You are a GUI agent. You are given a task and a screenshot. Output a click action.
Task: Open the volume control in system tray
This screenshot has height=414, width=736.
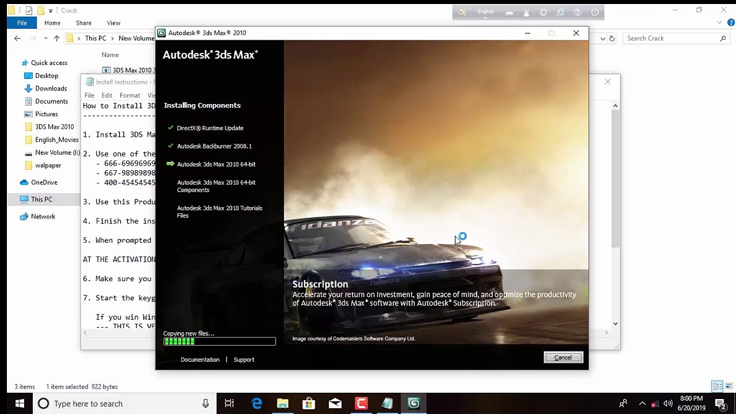(668, 404)
